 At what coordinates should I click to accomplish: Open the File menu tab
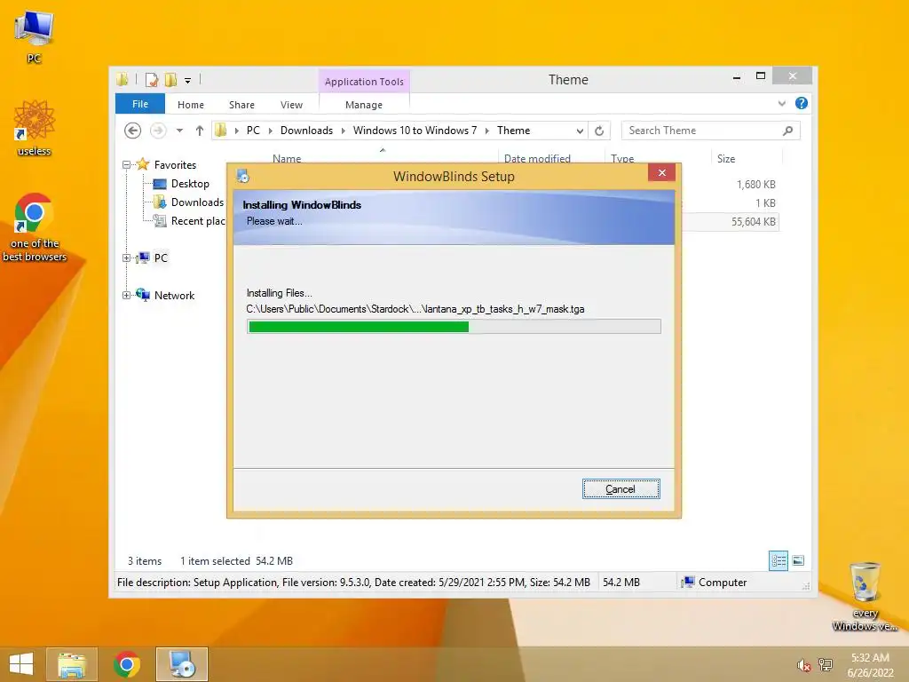tap(140, 104)
